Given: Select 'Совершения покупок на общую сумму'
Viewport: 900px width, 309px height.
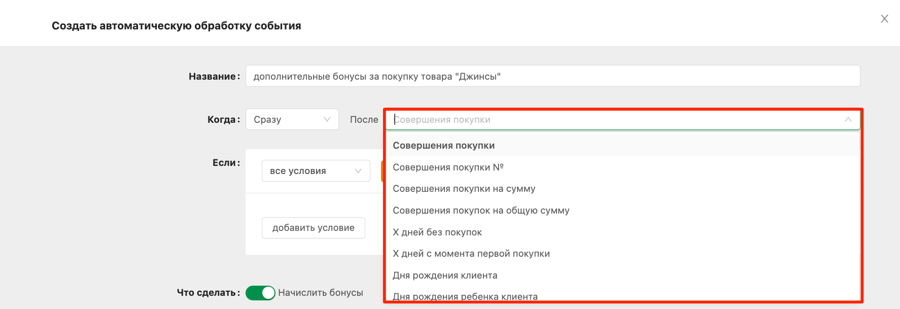Looking at the screenshot, I should pyautogui.click(x=622, y=211).
